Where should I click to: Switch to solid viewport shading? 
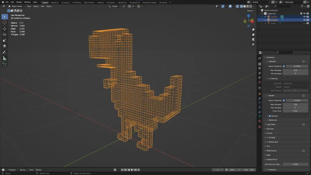click(245, 6)
